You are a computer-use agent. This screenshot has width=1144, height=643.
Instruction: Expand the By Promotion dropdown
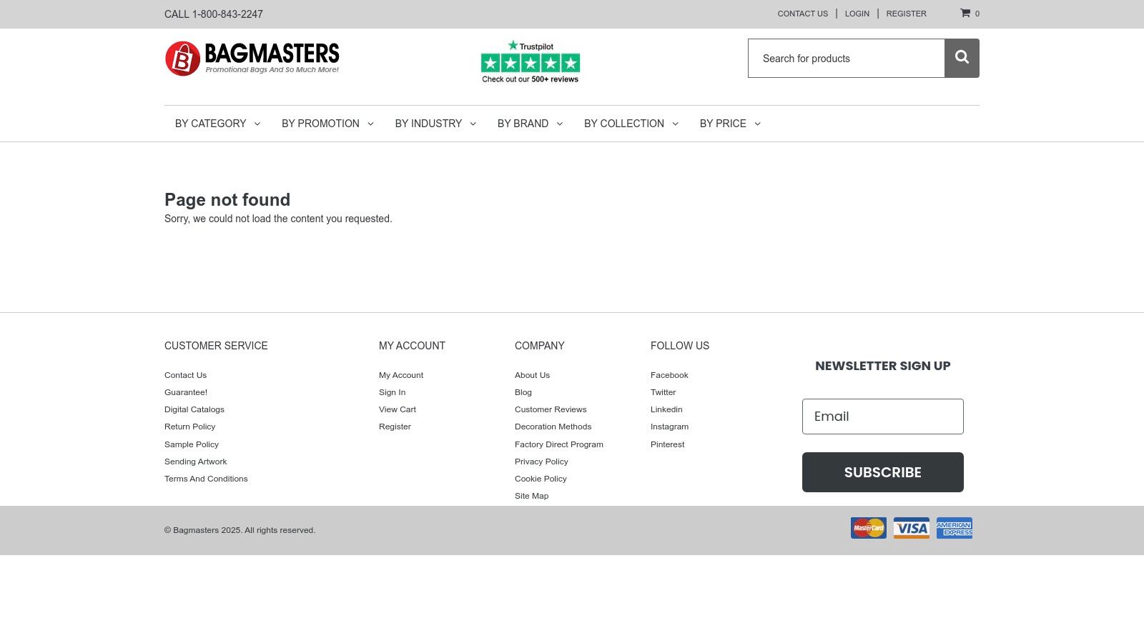point(327,124)
